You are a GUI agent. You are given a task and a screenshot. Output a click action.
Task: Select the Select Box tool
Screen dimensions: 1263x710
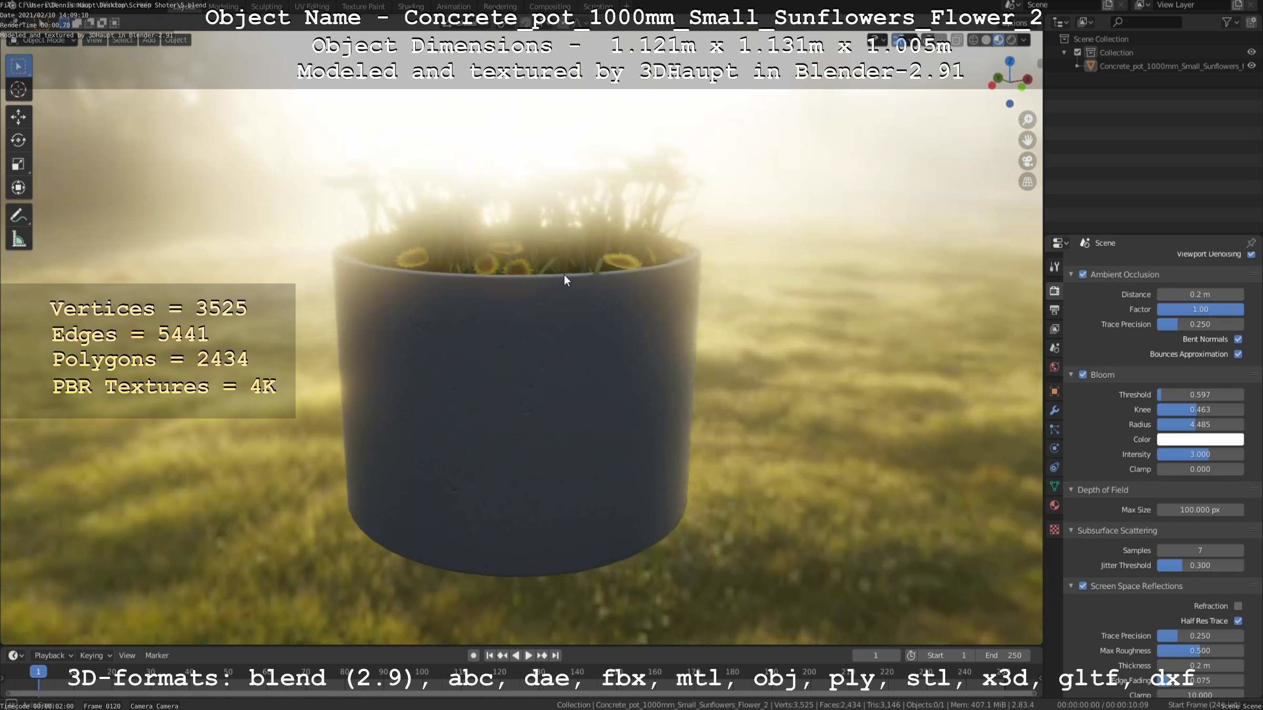coord(18,66)
